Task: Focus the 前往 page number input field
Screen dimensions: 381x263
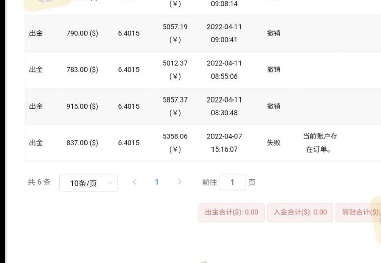Action: (x=232, y=182)
